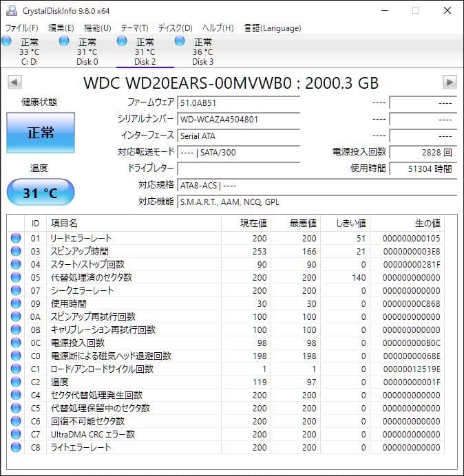Click status orb for ID 09 使用時間 row
Screen dimensions: 464x476
(x=16, y=303)
